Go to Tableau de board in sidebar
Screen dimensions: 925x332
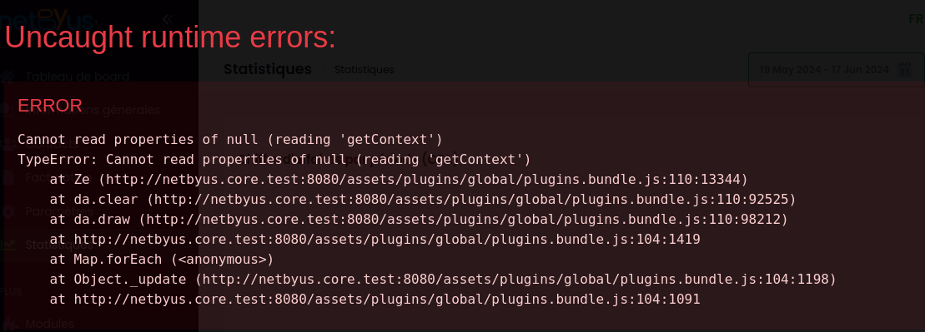pos(78,77)
